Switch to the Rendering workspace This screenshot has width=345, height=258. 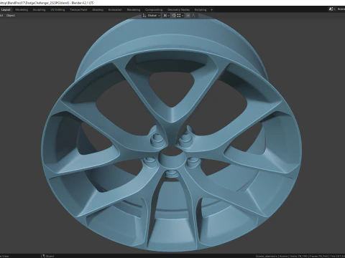click(134, 10)
